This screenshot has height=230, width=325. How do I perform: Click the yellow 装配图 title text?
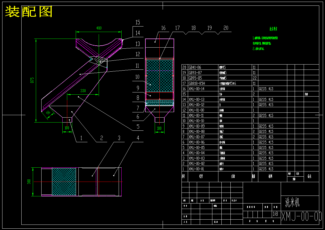[x=29, y=12]
